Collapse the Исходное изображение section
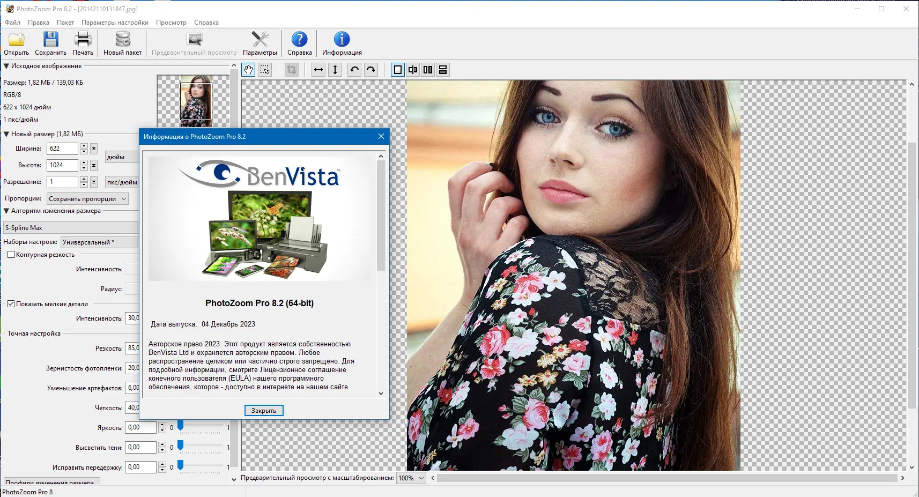The width and height of the screenshot is (919, 497). tap(6, 66)
